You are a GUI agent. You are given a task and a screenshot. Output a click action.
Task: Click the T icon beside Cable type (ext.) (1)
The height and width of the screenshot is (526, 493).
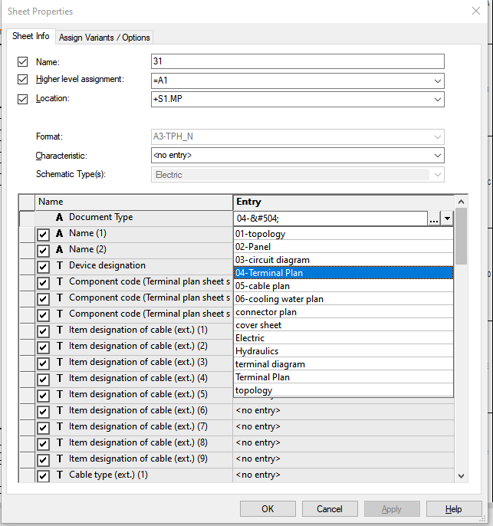(x=59, y=475)
